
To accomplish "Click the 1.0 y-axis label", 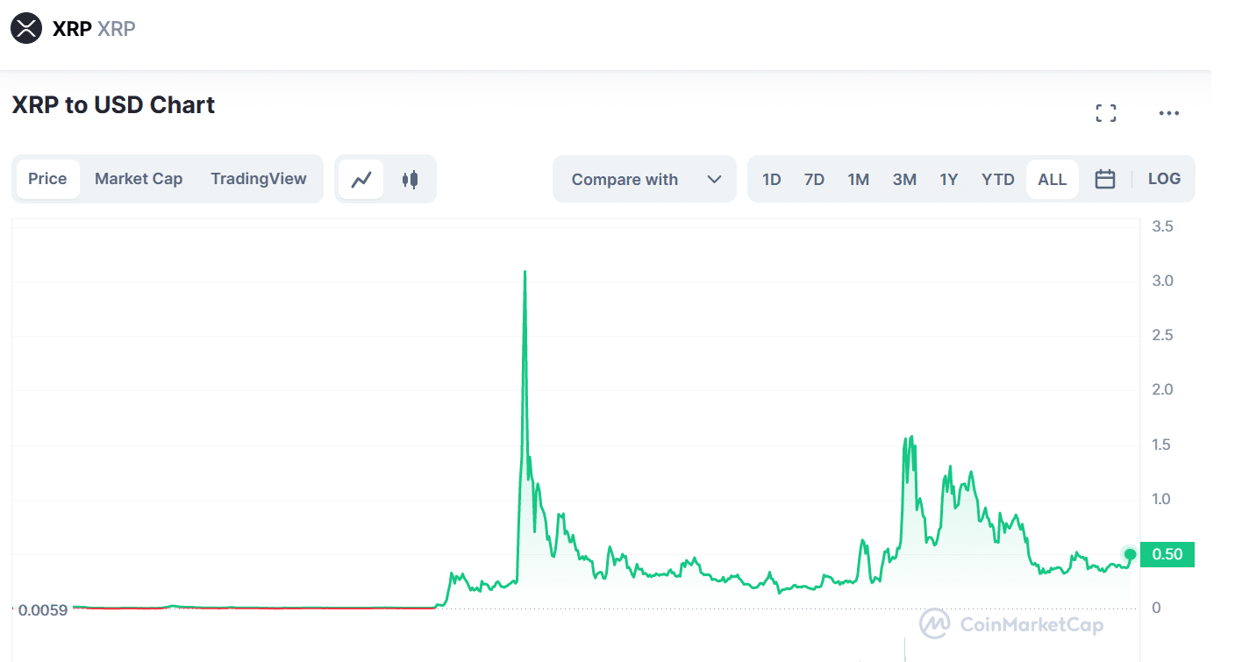I will tap(1163, 499).
